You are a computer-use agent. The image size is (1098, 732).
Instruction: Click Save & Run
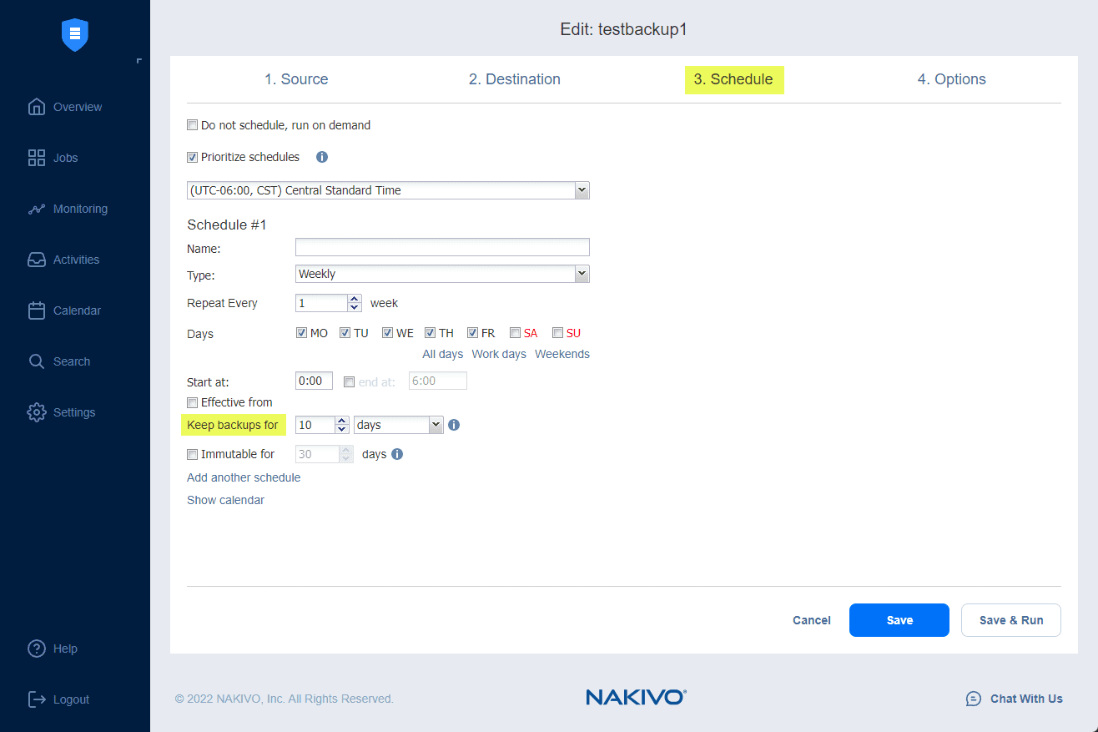(x=1010, y=620)
